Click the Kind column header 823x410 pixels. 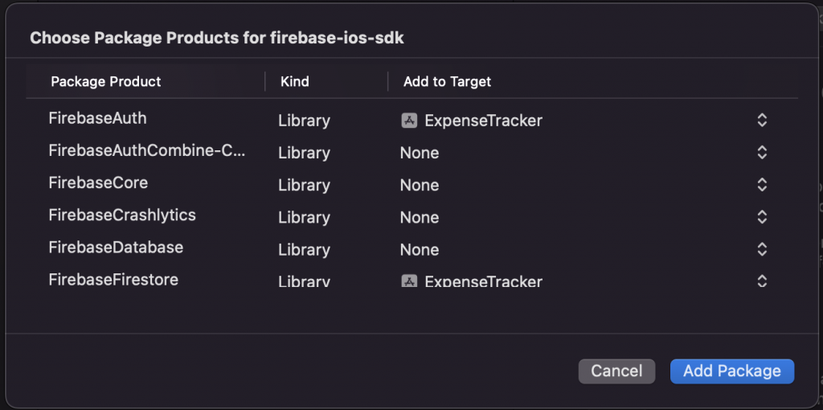click(294, 81)
